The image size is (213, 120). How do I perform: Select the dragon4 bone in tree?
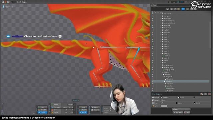[169, 77]
